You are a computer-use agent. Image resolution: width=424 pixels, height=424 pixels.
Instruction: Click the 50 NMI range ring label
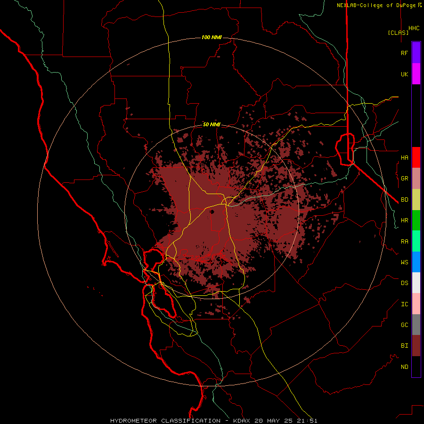[212, 124]
